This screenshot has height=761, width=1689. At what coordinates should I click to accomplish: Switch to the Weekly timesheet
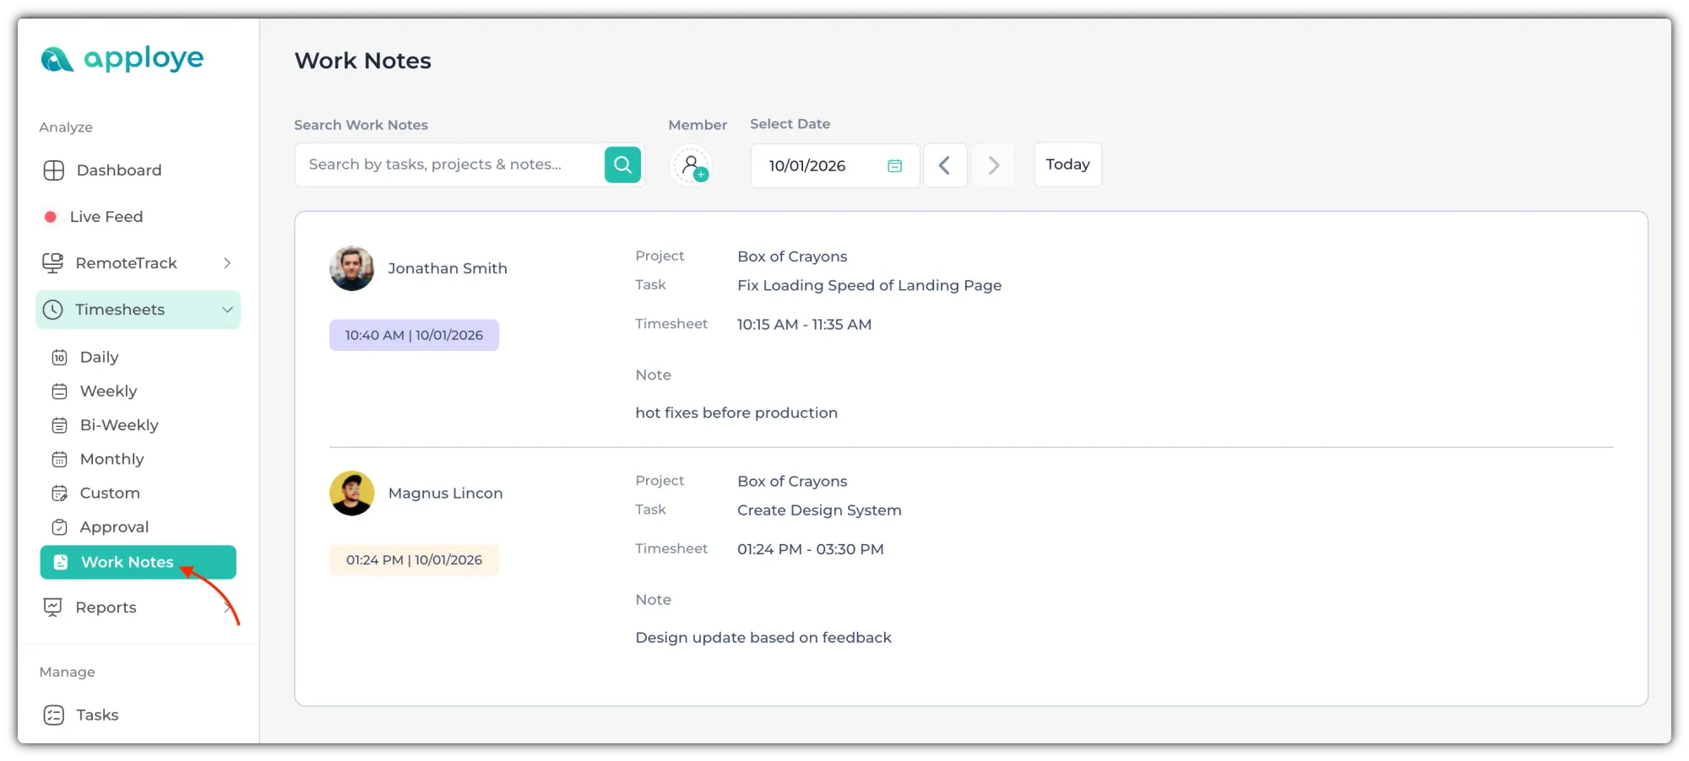click(108, 391)
